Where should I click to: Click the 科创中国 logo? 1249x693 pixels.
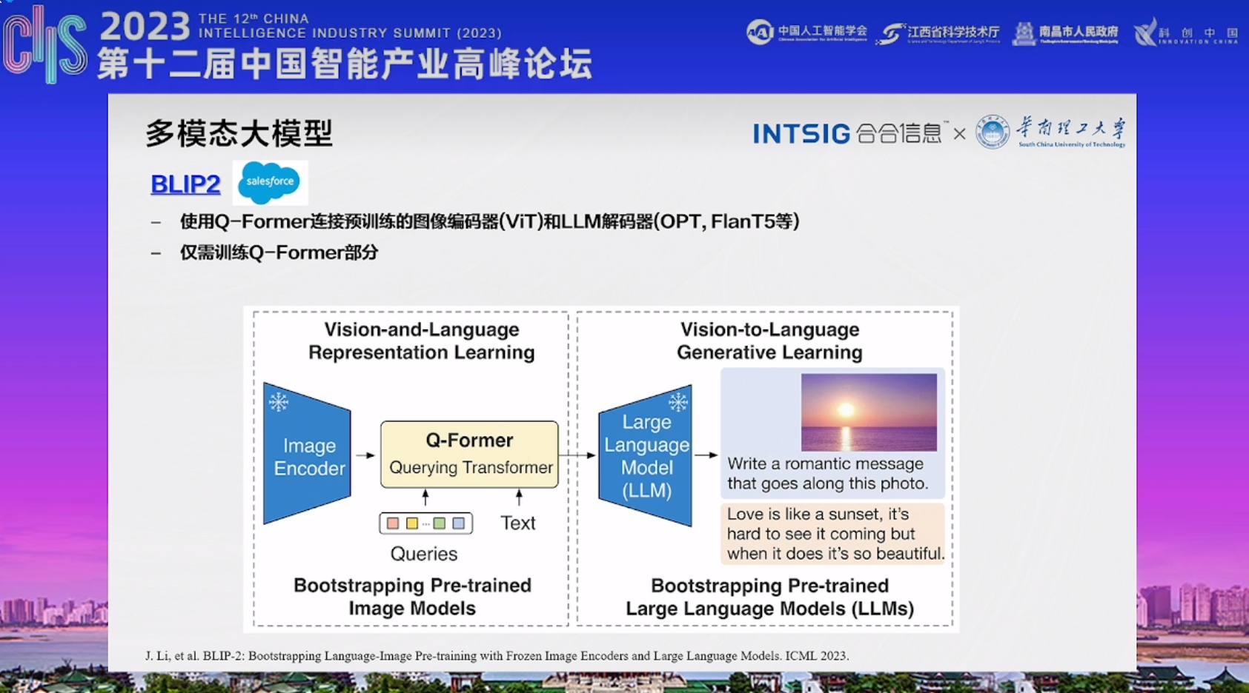click(x=1186, y=33)
